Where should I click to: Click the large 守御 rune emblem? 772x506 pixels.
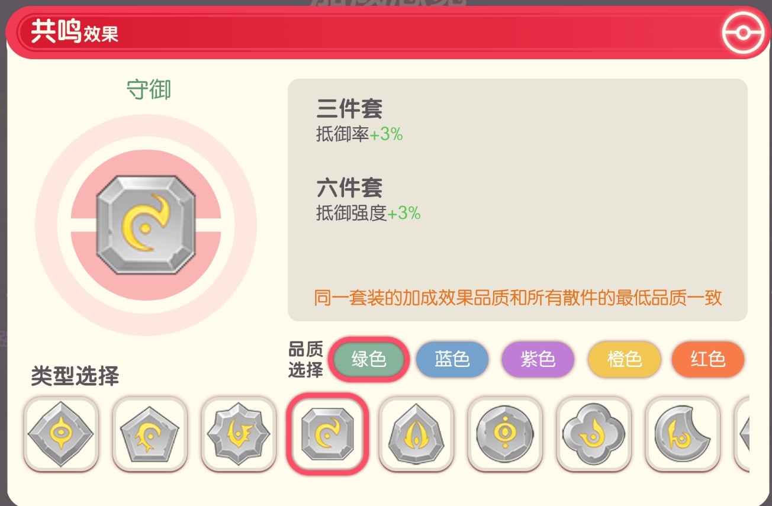(x=146, y=225)
